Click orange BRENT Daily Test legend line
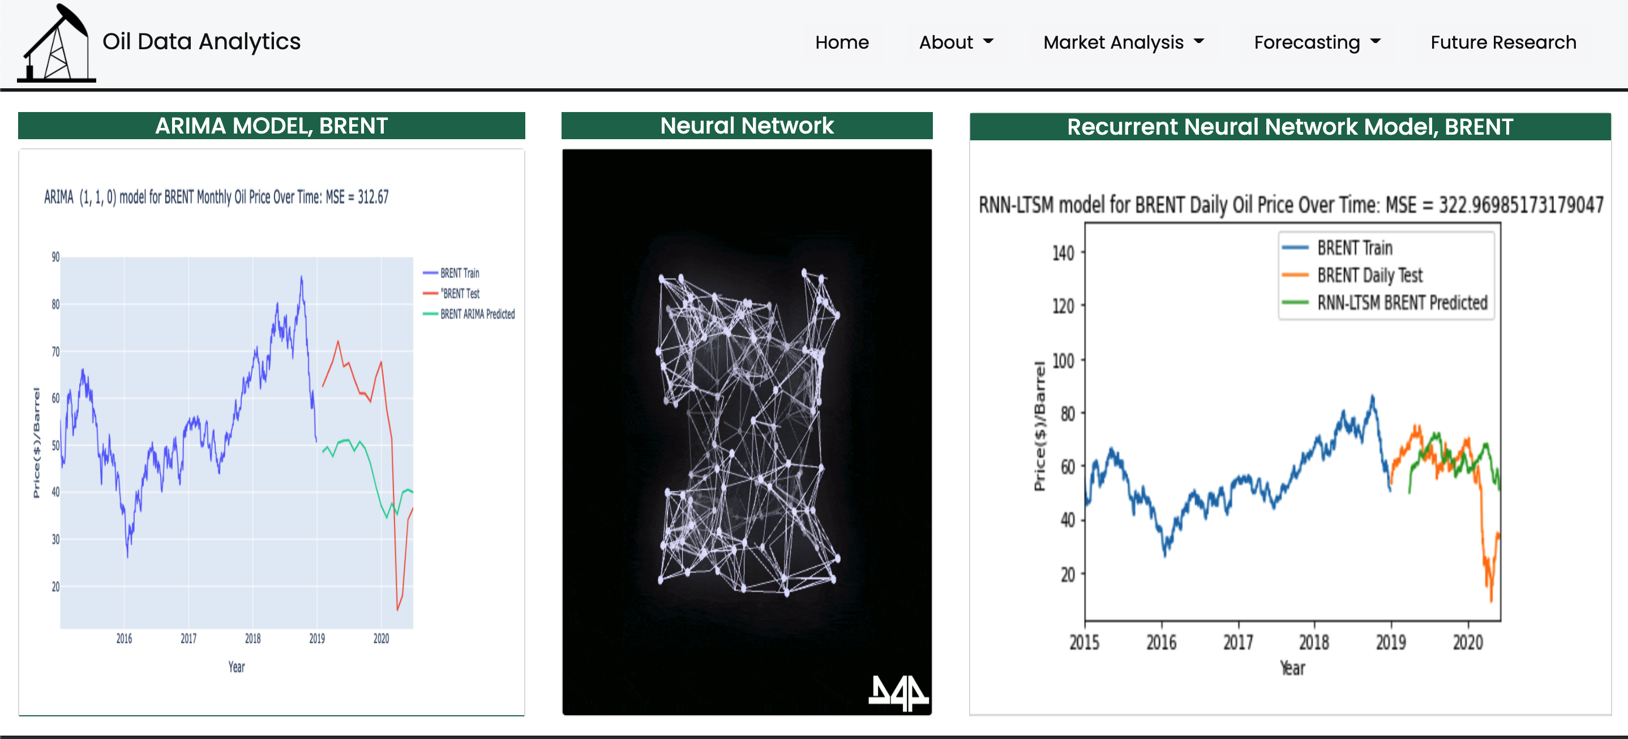The image size is (1628, 739). 1295,276
